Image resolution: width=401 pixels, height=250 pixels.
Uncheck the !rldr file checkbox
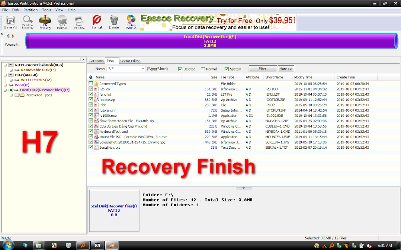(90, 105)
